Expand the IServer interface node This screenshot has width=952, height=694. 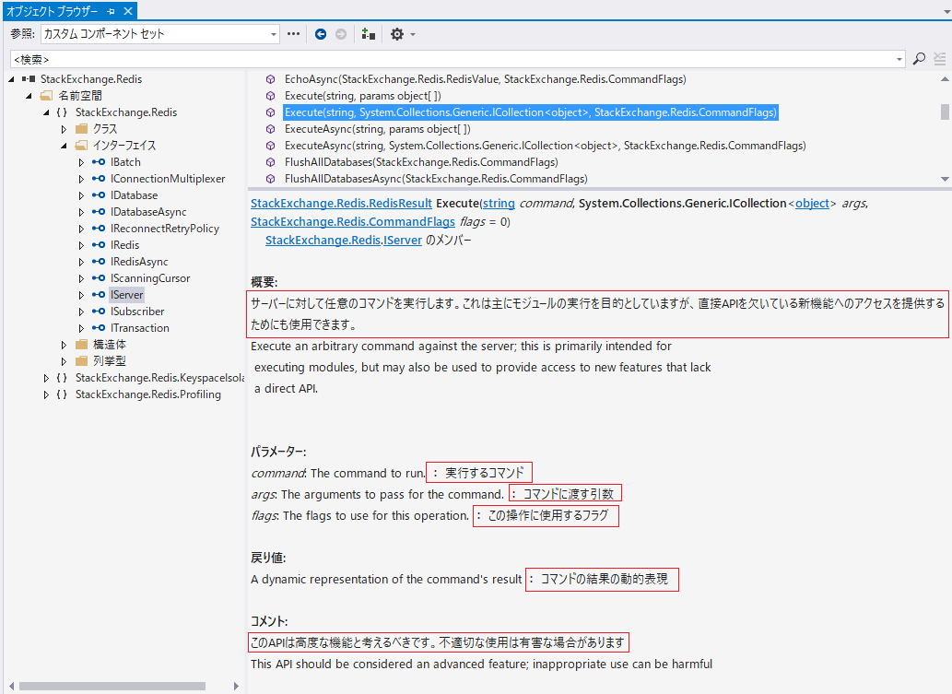81,295
